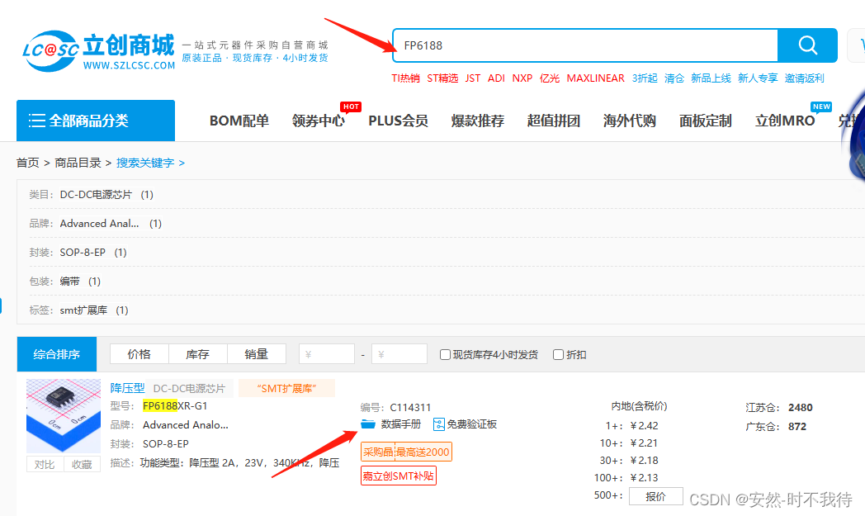The image size is (865, 516).
Task: Open the datasheet via blue folder icon
Action: [x=368, y=424]
